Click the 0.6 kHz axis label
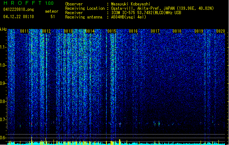The width and height of the screenshot is (229, 145). tap(3, 138)
